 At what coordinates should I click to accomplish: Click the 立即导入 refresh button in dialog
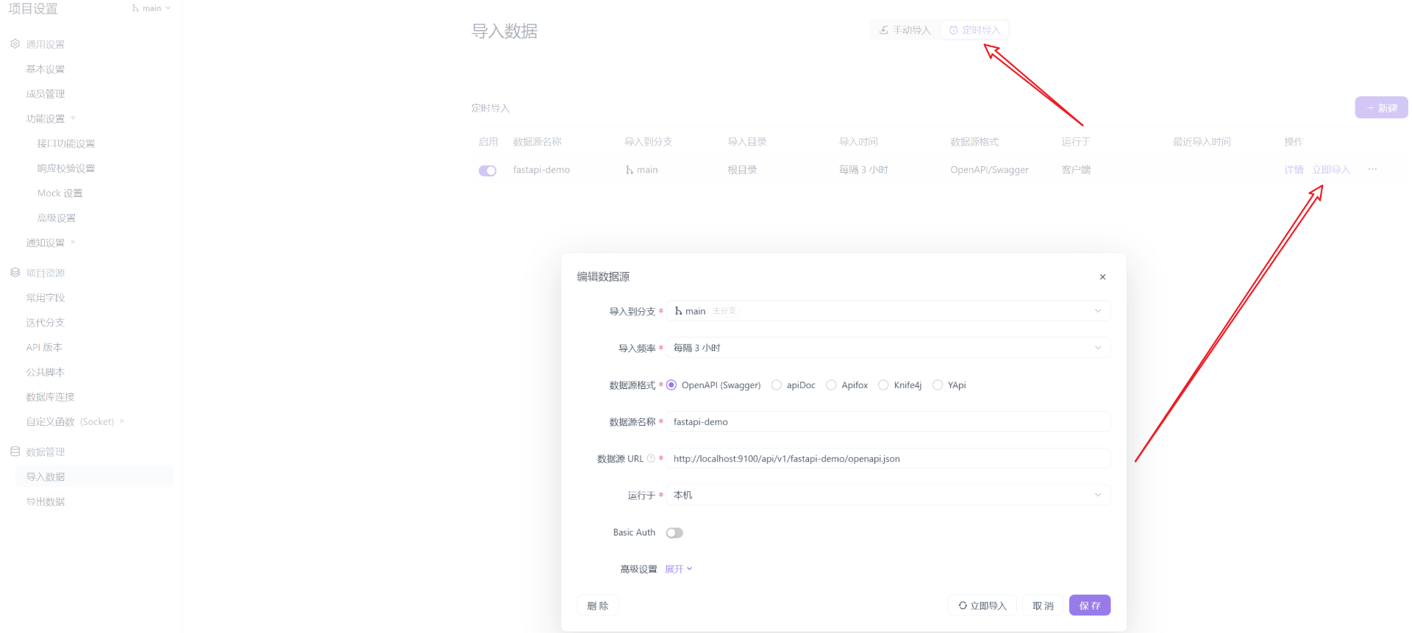point(982,606)
